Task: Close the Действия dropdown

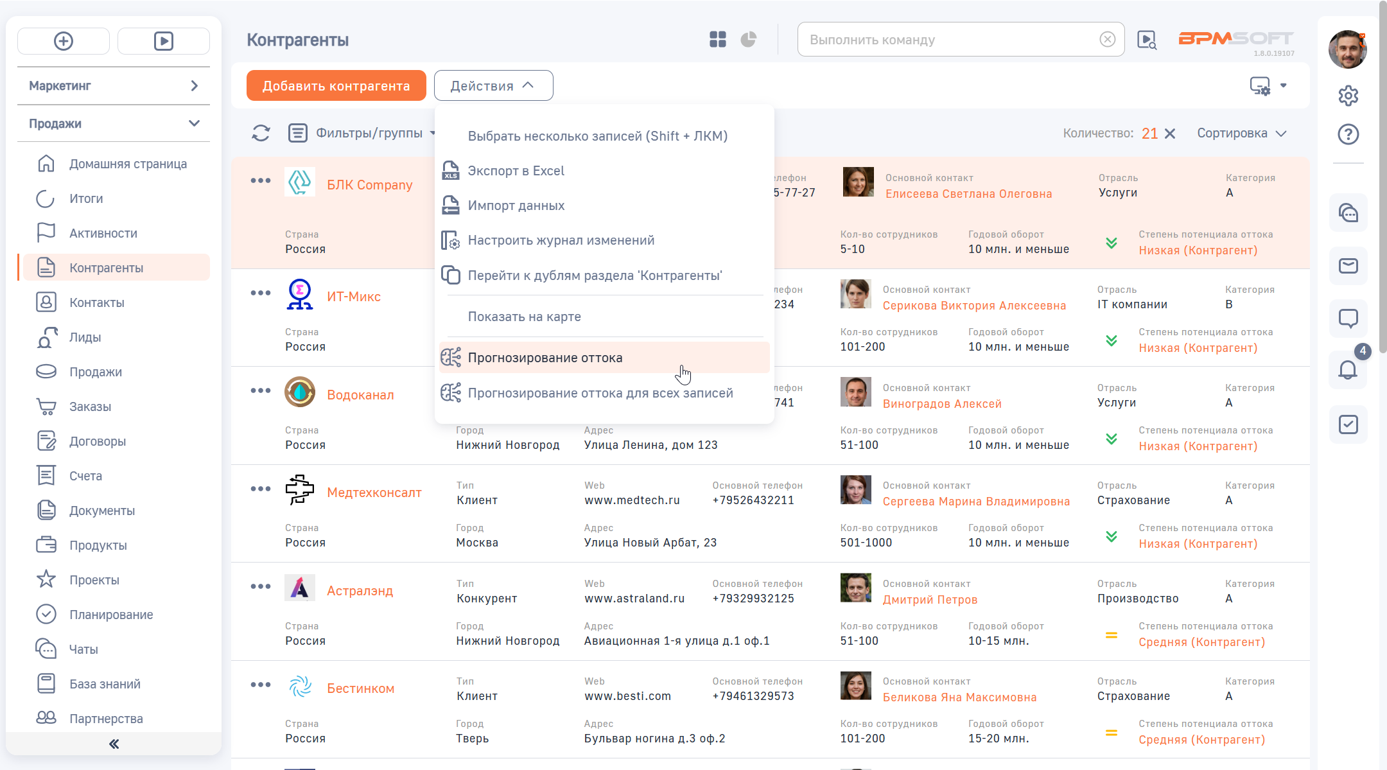Action: coord(493,86)
